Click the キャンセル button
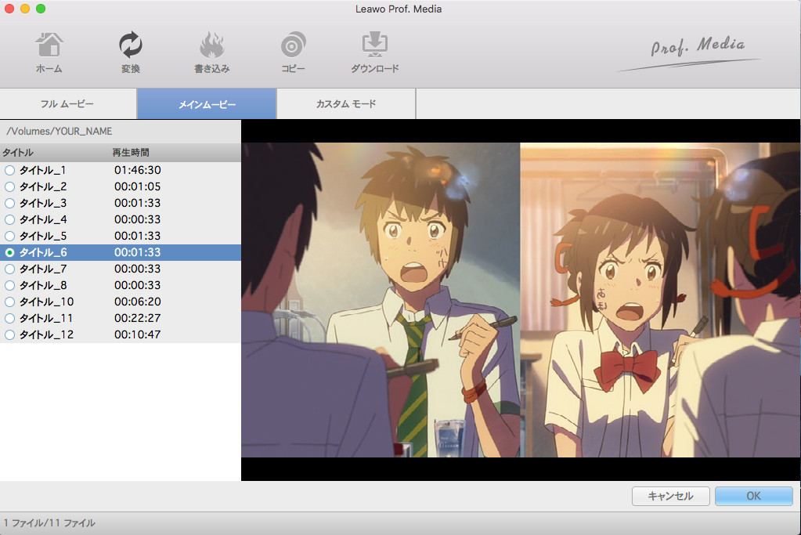 coord(670,496)
